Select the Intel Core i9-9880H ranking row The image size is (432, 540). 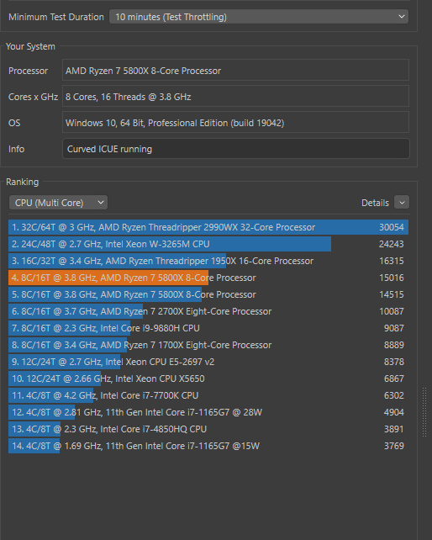208,328
